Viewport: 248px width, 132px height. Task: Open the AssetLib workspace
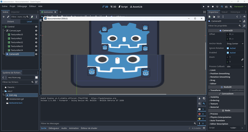point(136,6)
